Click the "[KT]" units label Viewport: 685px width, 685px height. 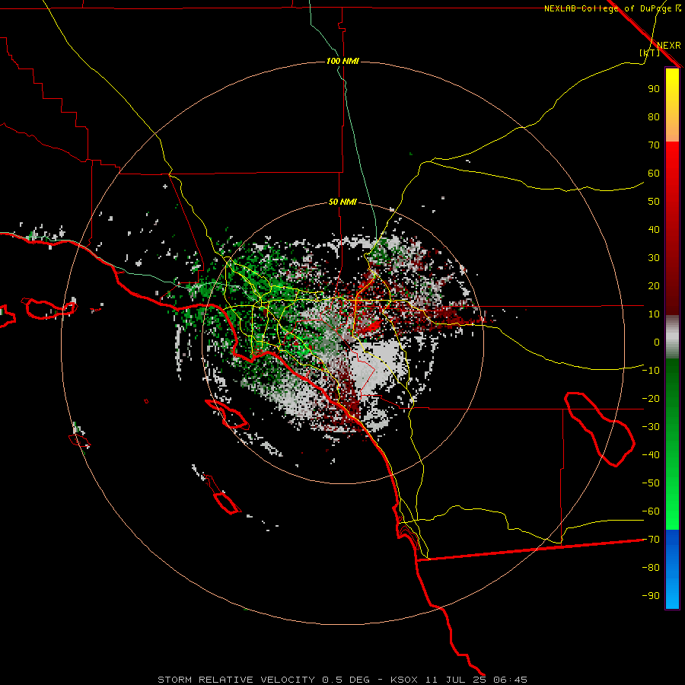[x=650, y=53]
